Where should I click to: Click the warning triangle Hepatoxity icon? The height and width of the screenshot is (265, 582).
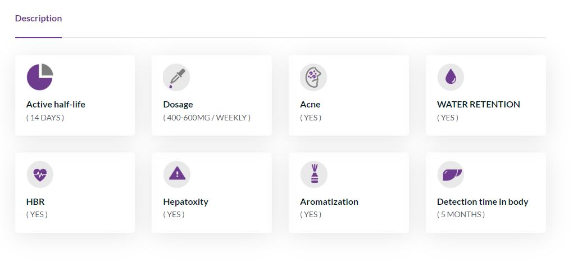click(x=176, y=174)
